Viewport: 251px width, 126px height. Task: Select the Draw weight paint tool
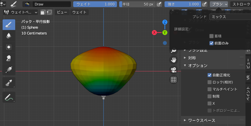[9, 24]
